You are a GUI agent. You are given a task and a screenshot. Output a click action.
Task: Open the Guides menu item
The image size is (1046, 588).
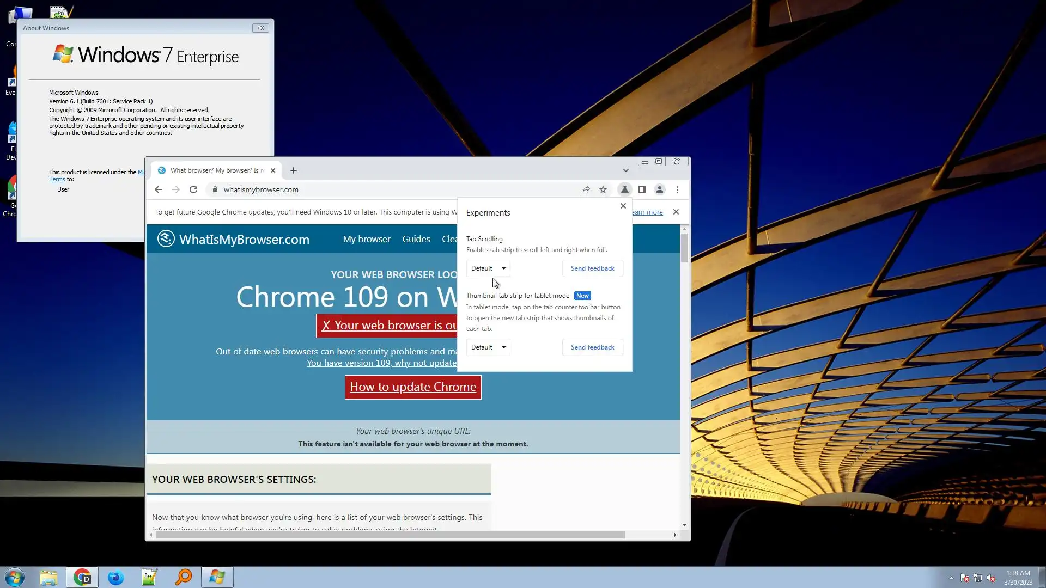(x=416, y=239)
